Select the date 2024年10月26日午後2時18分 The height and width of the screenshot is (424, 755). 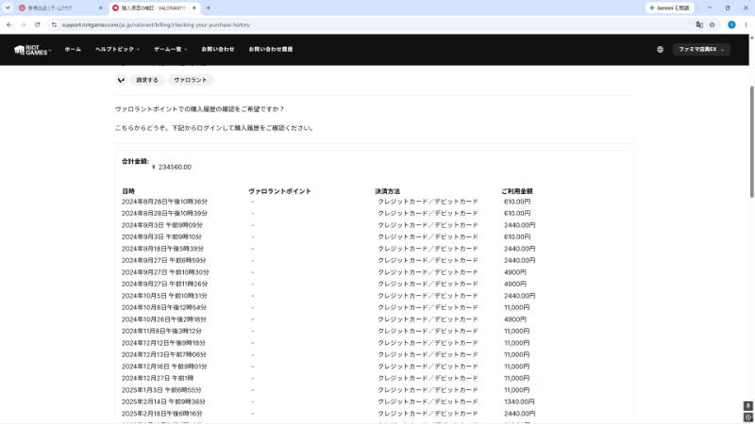164,319
